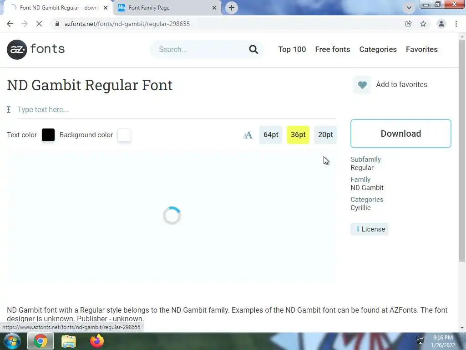The image size is (466, 350).
Task: Click Add to favorites
Action: [401, 85]
